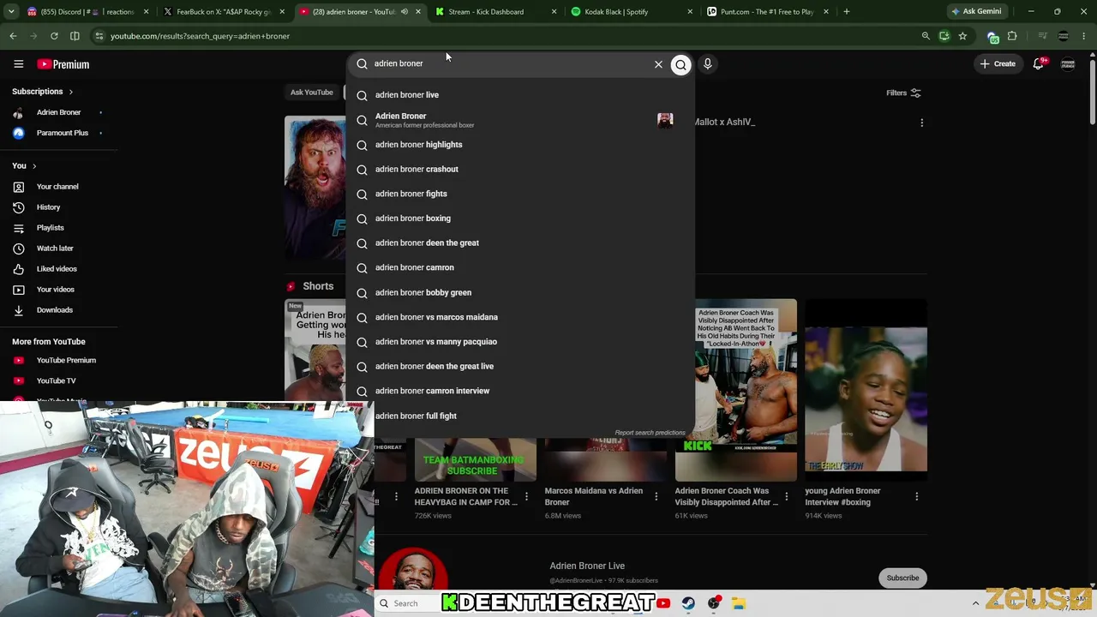Expand the You section
Screen dimensions: 1097x617
pyautogui.click(x=24, y=165)
